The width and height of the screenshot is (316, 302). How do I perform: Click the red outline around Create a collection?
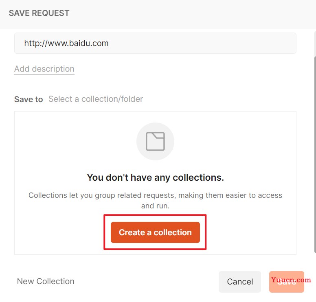click(x=155, y=215)
